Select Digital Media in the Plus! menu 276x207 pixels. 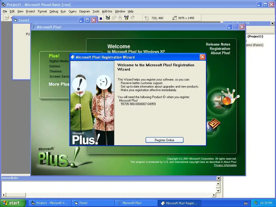click(59, 61)
